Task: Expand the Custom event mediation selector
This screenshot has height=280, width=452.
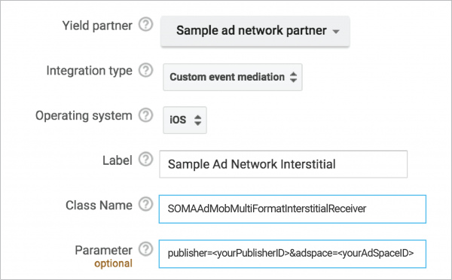Action: click(233, 78)
